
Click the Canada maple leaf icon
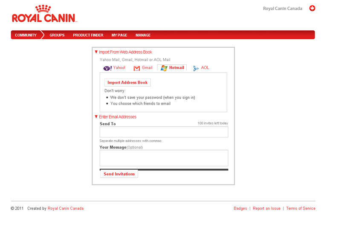pos(312,9)
